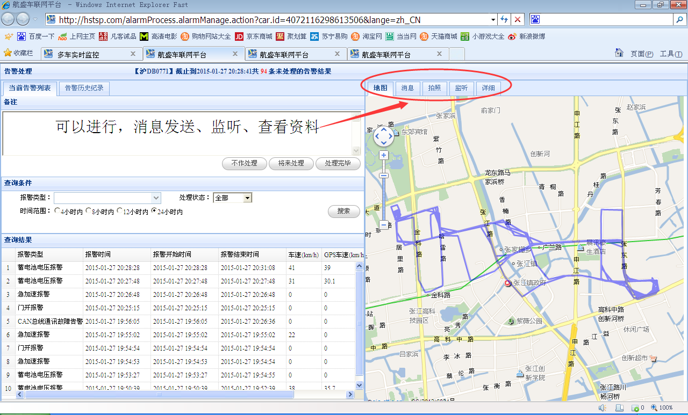Open the 上网主页 bookmark
Image resolution: width=688 pixels, height=415 pixels.
tap(77, 37)
